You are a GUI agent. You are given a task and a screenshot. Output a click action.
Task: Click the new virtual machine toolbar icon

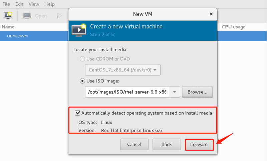[x=8, y=16]
